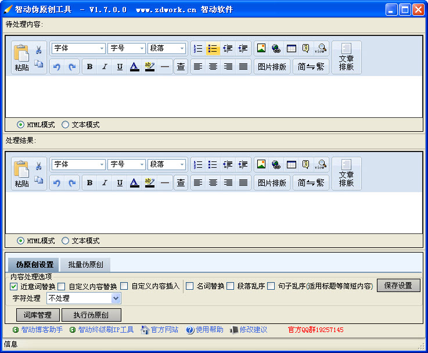This screenshot has height=353, width=428.
Task: Redo the action in the top editor
Action: (x=72, y=67)
